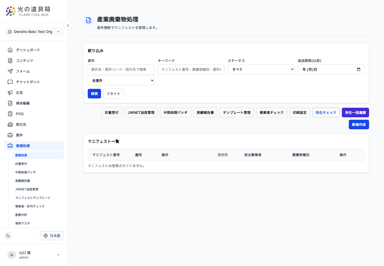
Task: Open JWNET送信管理 in the sidebar submenu
Action: click(38, 189)
